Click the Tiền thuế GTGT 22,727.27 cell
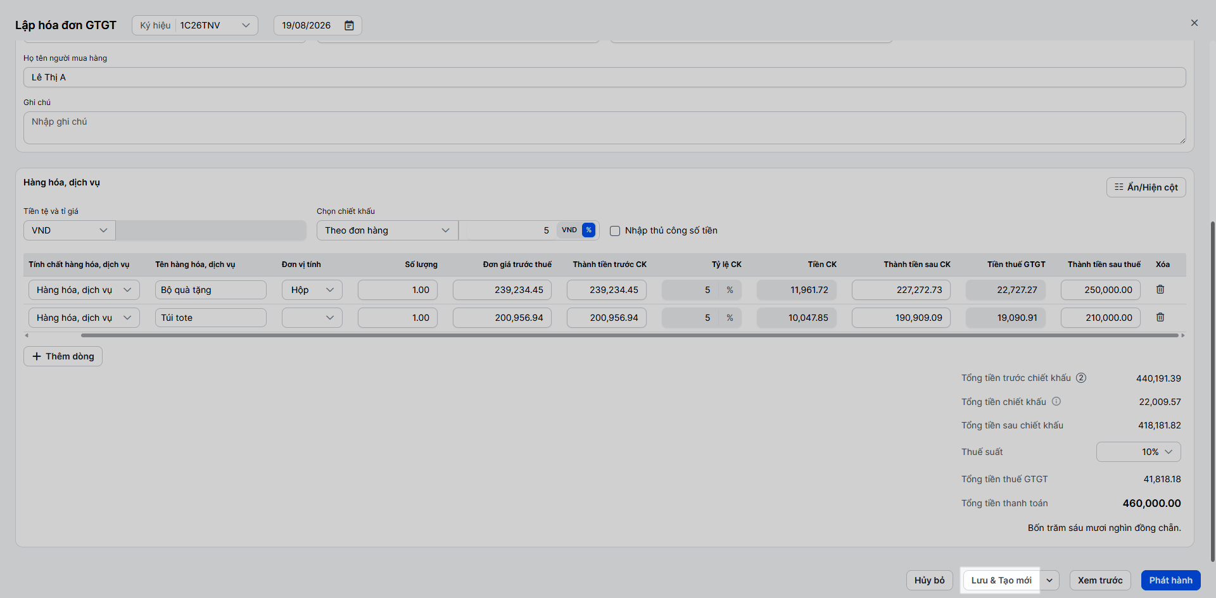 [1006, 290]
